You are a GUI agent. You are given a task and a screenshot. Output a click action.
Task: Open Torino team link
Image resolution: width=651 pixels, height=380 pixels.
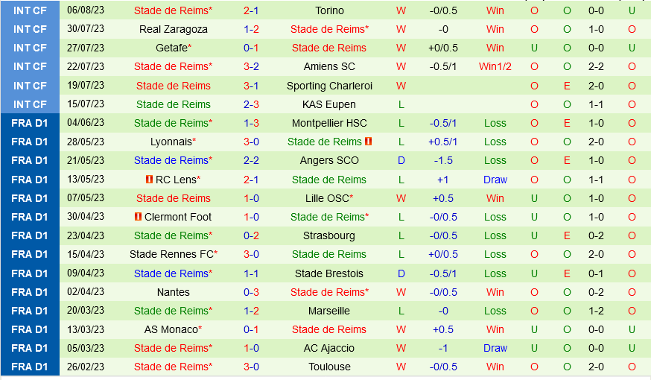point(329,10)
